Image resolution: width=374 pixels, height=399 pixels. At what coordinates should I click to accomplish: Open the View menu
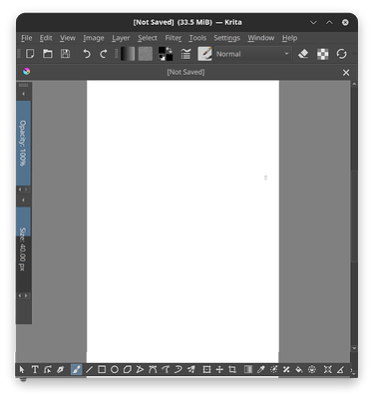[68, 38]
